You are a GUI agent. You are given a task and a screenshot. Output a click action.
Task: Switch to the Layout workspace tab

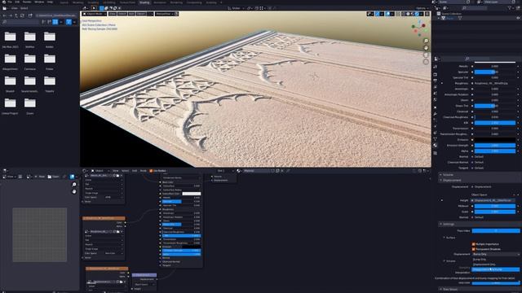click(x=64, y=2)
